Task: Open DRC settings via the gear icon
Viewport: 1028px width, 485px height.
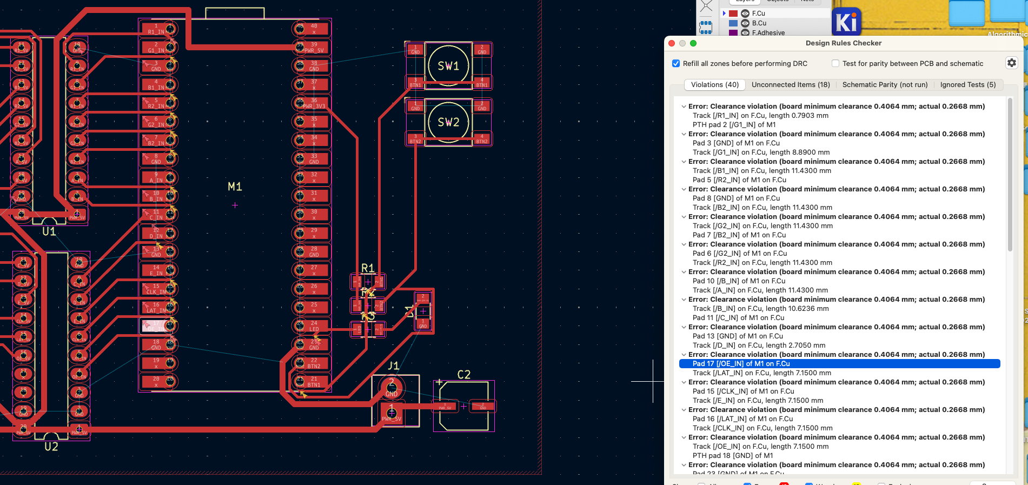Action: point(1011,63)
